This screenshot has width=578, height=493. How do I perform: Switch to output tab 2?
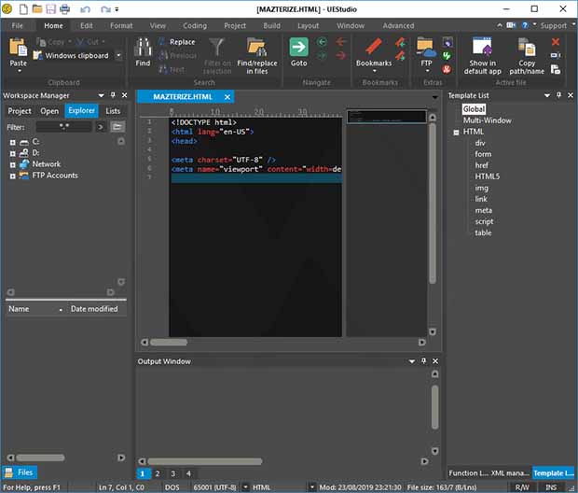pyautogui.click(x=158, y=473)
